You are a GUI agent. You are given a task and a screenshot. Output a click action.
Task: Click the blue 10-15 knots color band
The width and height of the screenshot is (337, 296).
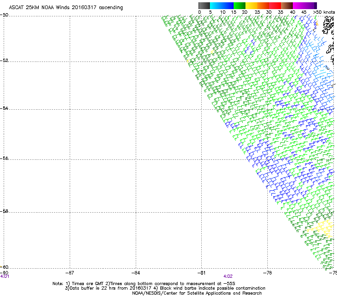pos(228,5)
